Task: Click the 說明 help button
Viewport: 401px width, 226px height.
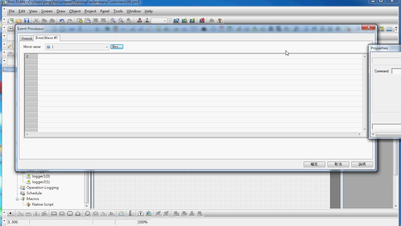Action: pos(362,164)
